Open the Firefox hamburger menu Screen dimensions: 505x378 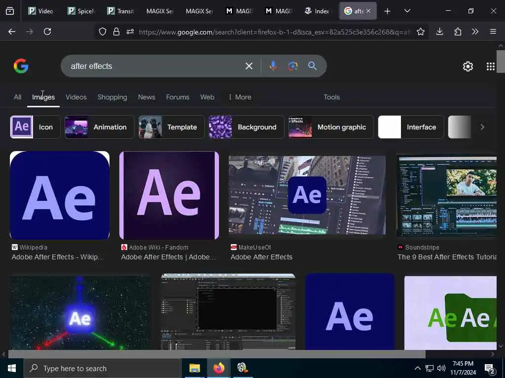click(493, 31)
